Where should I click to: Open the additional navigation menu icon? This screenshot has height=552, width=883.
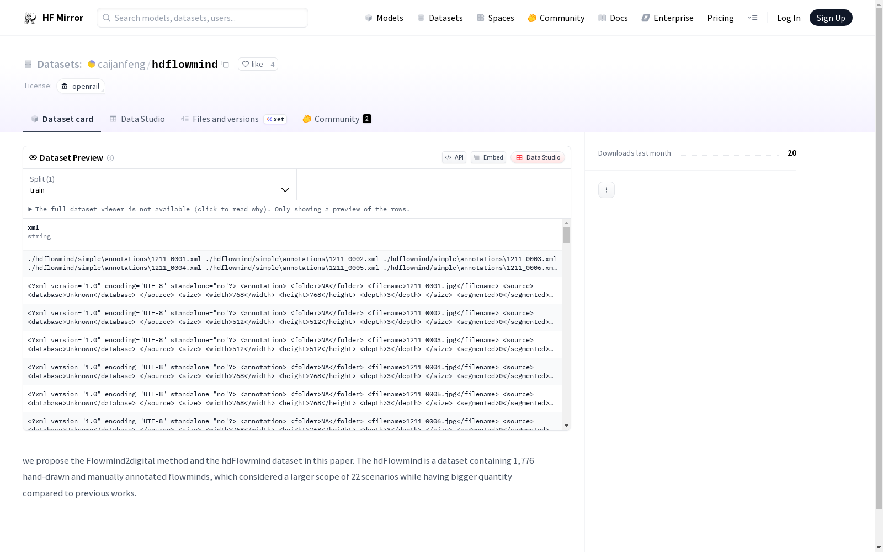[x=752, y=18]
